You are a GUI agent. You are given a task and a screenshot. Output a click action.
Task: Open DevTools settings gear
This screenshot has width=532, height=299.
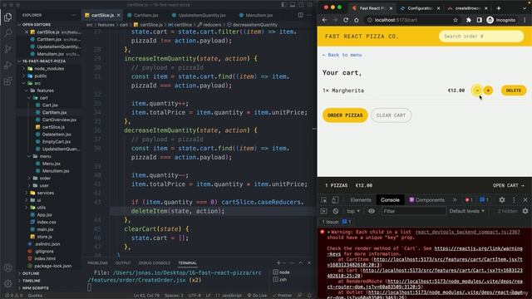(502, 200)
